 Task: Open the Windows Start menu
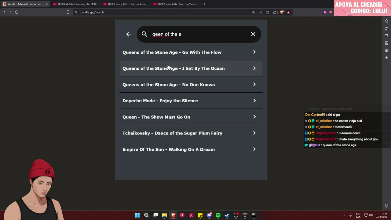(x=137, y=215)
